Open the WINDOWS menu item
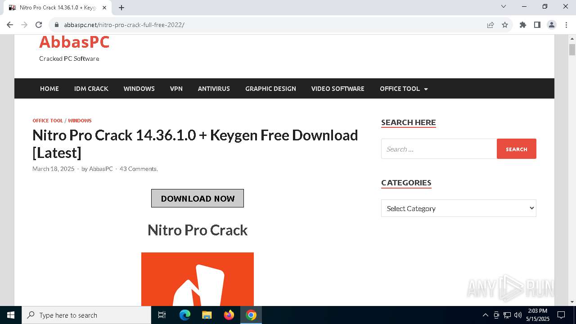 coord(139,89)
